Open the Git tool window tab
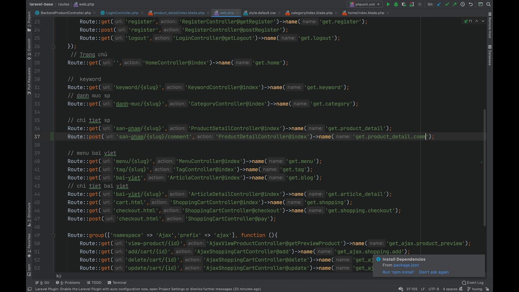This screenshot has width=519, height=292. point(43,283)
